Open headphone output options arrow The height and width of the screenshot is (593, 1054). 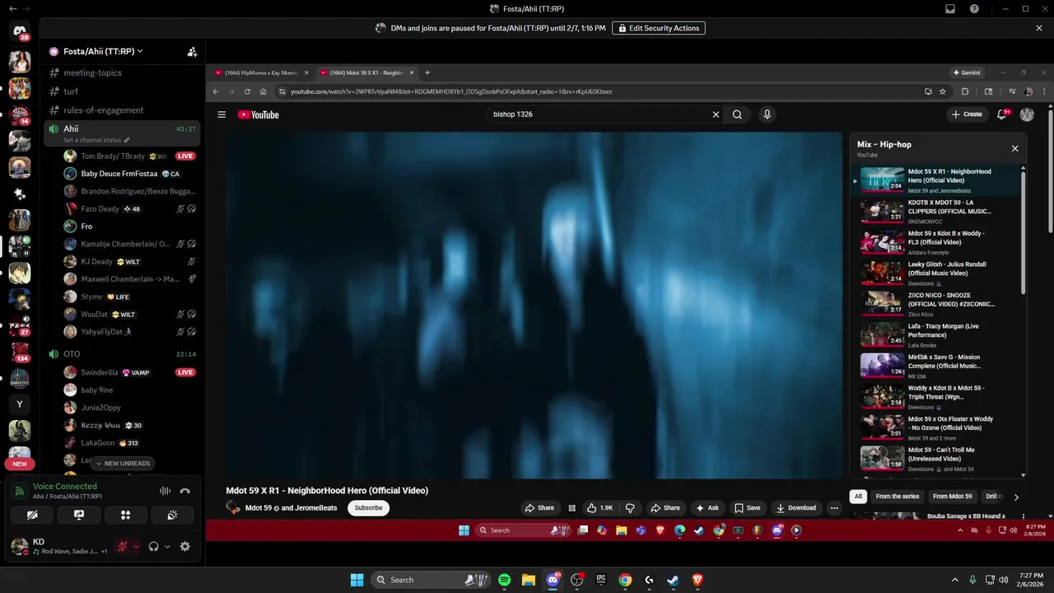coord(167,546)
